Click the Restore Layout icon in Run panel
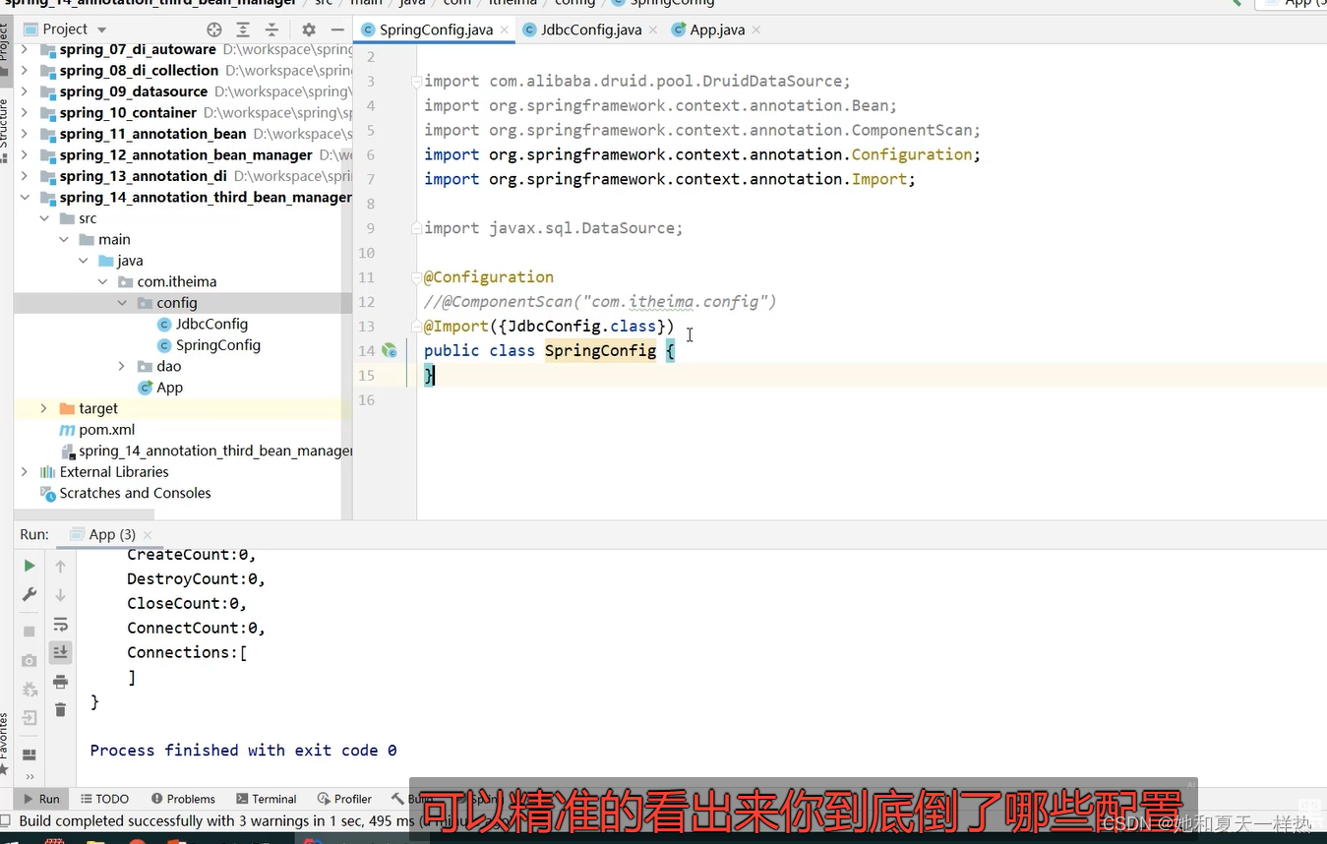The width and height of the screenshot is (1327, 844). (x=30, y=754)
